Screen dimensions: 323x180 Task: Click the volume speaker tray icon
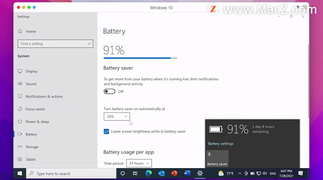pyautogui.click(x=265, y=174)
